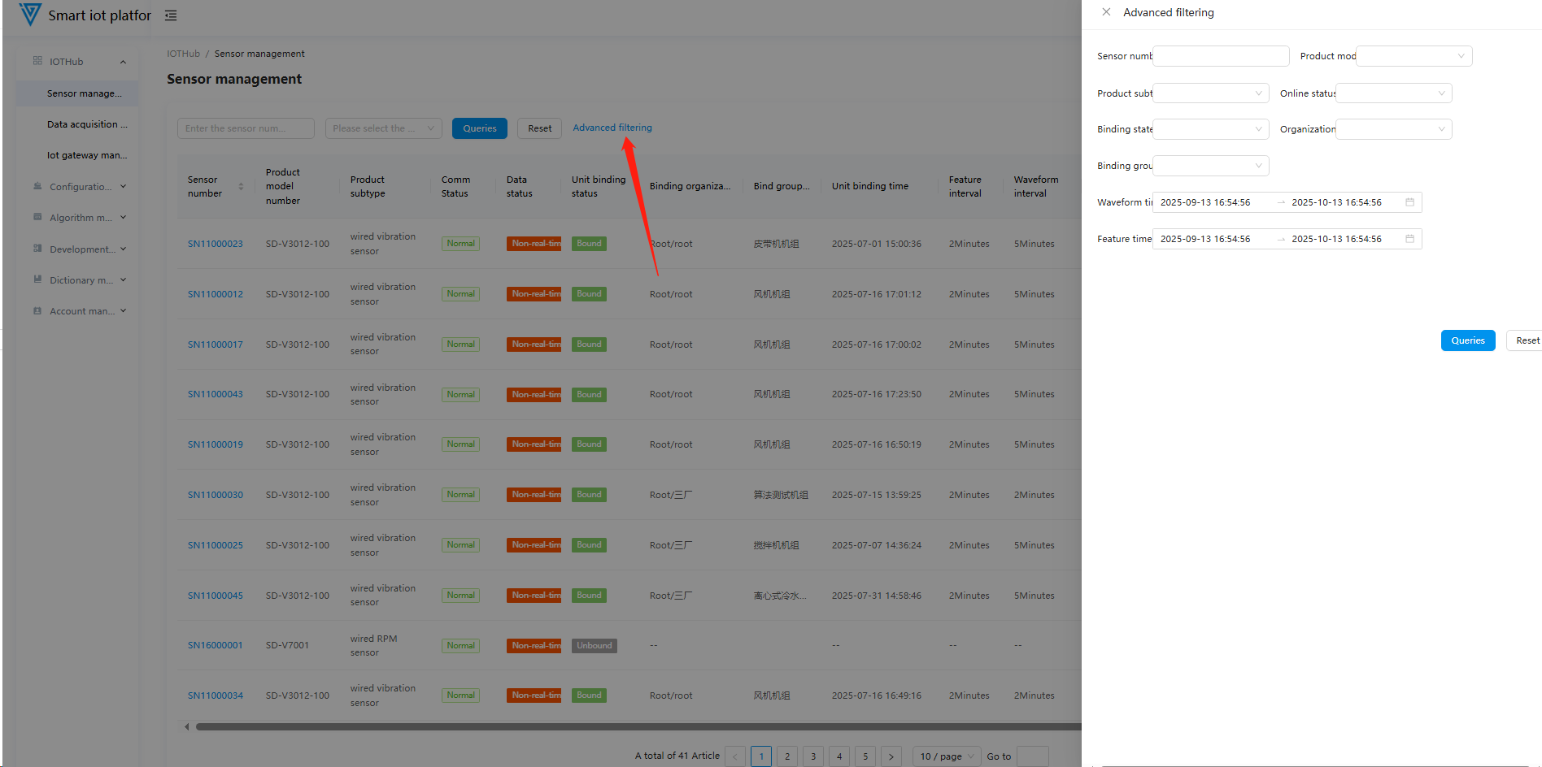Open Iot gateway management menu item
The width and height of the screenshot is (1542, 767).
86,155
